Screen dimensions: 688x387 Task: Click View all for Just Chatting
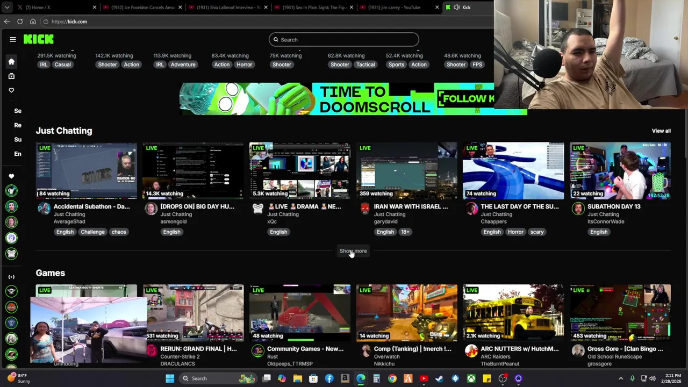coord(661,131)
